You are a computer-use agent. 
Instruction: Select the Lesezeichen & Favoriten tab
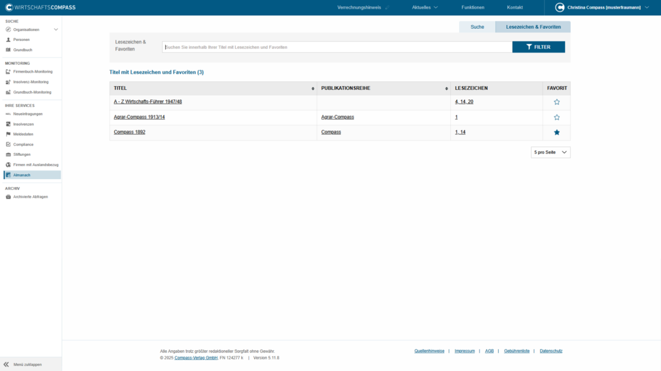pyautogui.click(x=533, y=27)
